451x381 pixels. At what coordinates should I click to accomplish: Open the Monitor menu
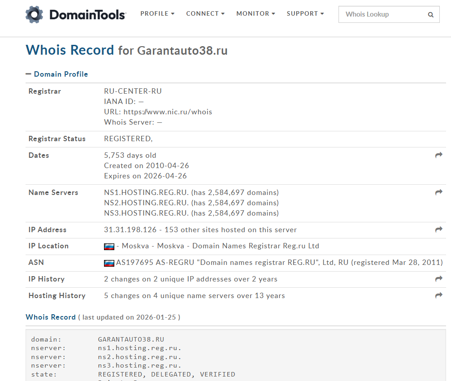click(x=256, y=13)
